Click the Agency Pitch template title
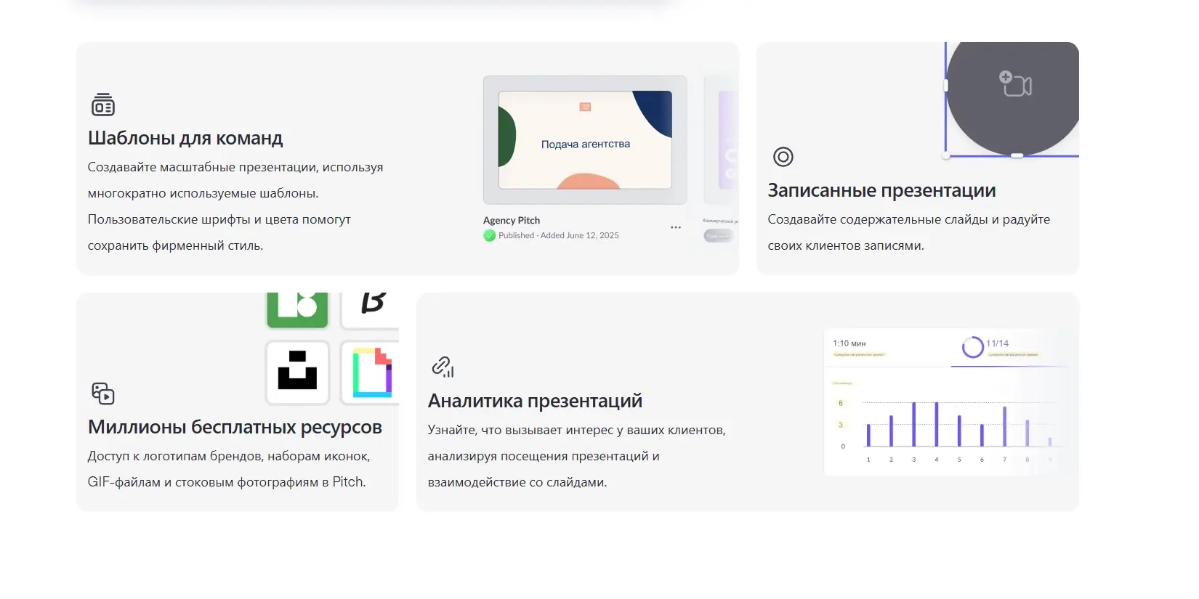1199x599 pixels. click(x=512, y=220)
